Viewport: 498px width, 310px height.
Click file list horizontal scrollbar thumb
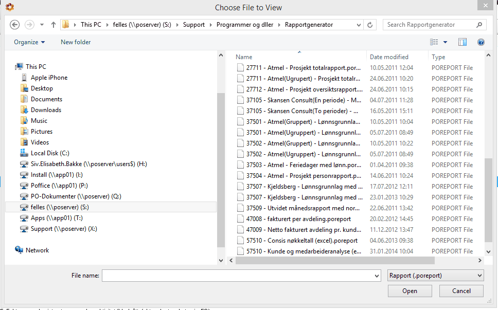[x=335, y=260]
